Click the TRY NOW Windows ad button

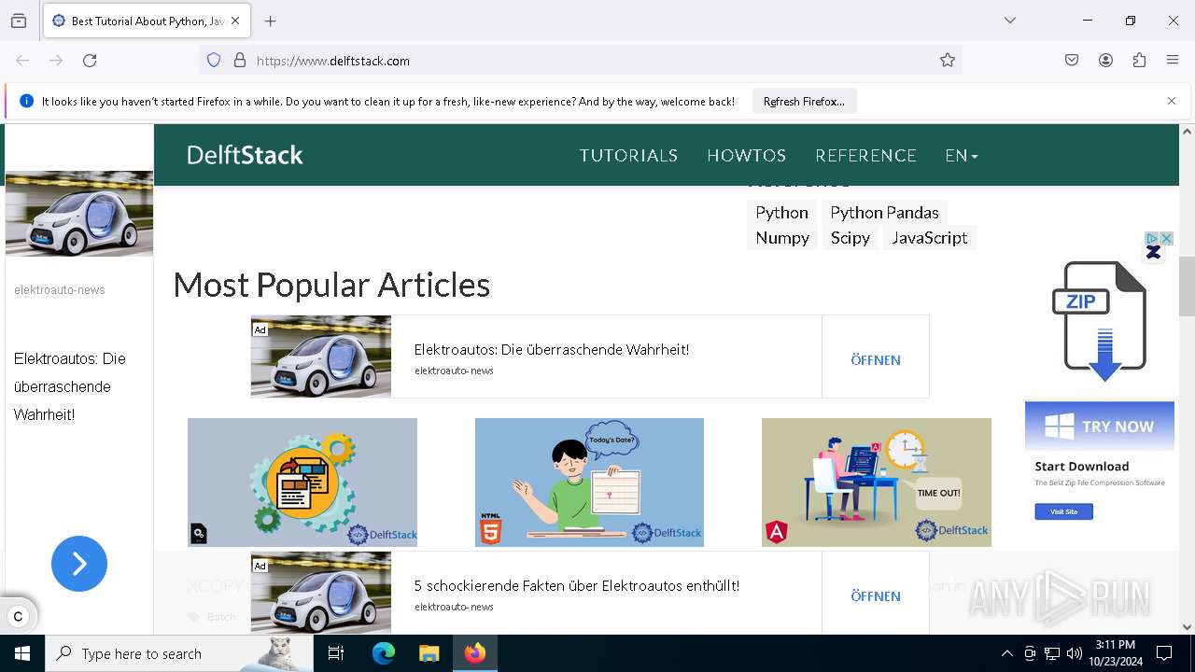(1100, 427)
